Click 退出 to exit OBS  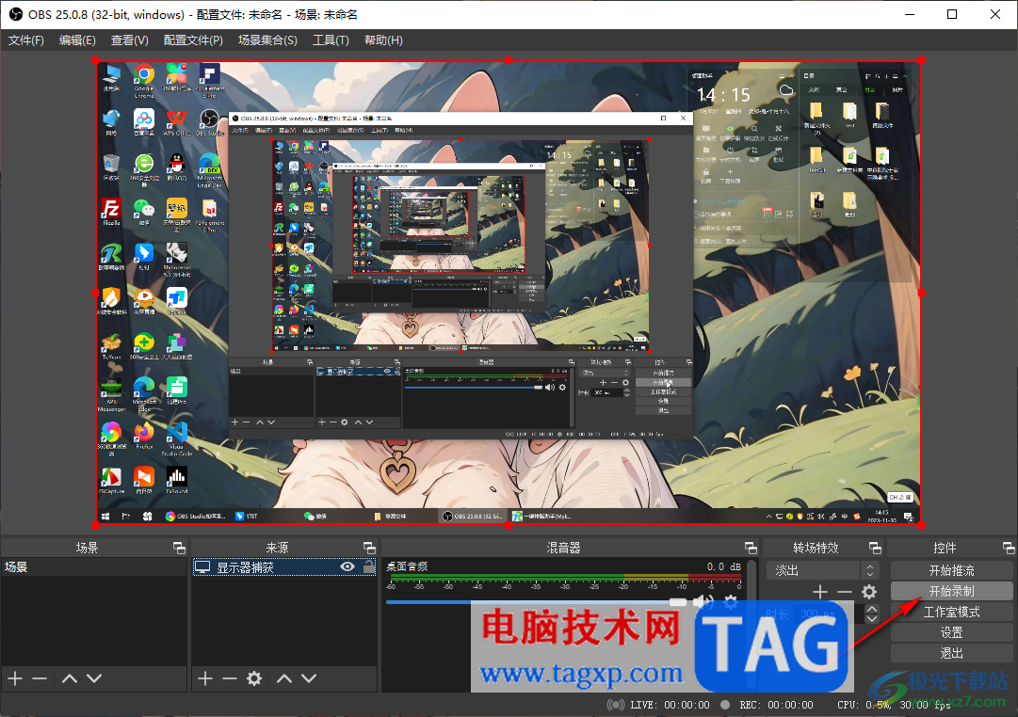[951, 653]
